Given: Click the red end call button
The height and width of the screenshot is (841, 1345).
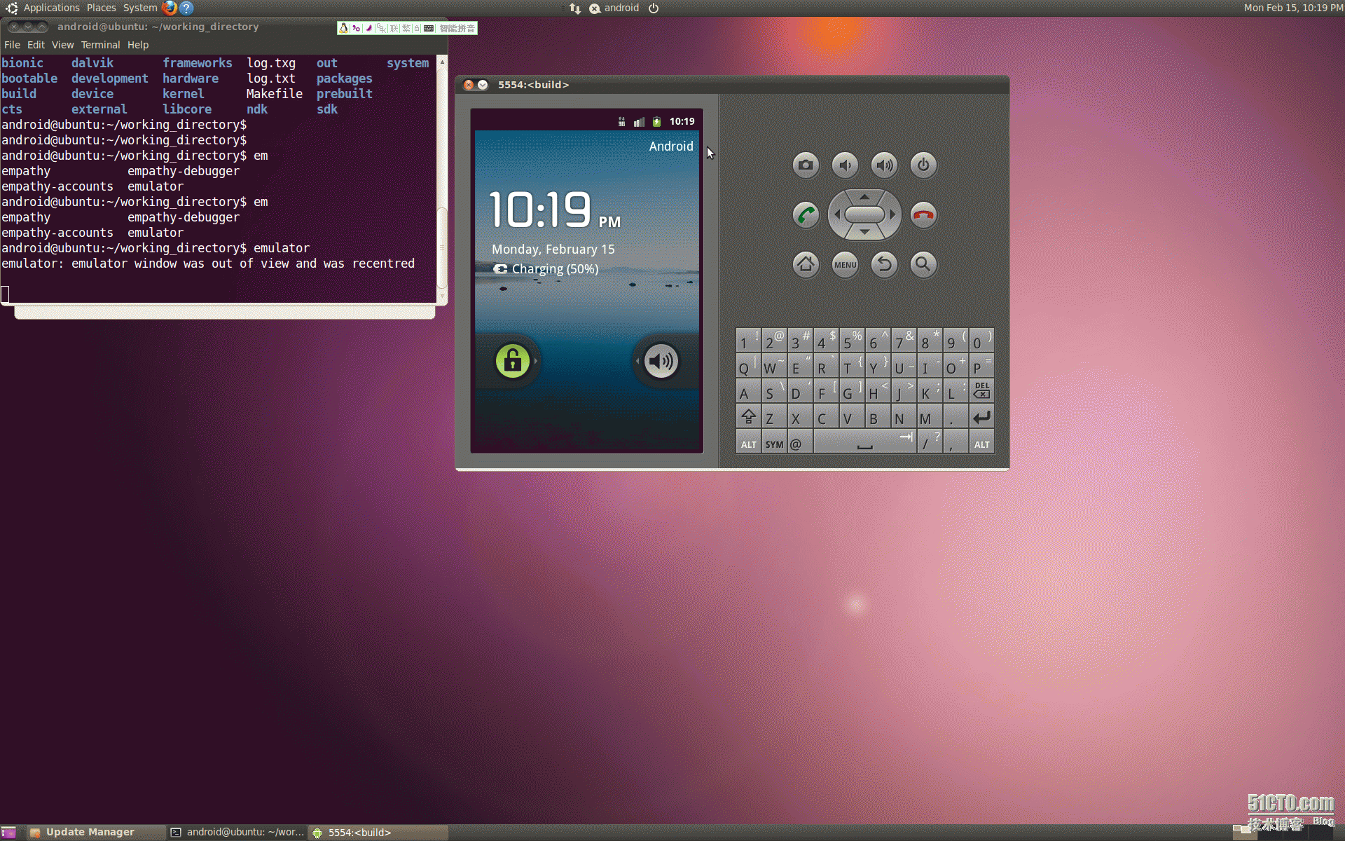Looking at the screenshot, I should [923, 214].
